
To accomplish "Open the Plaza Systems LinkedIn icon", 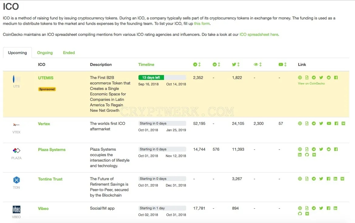I will pos(300,155).
